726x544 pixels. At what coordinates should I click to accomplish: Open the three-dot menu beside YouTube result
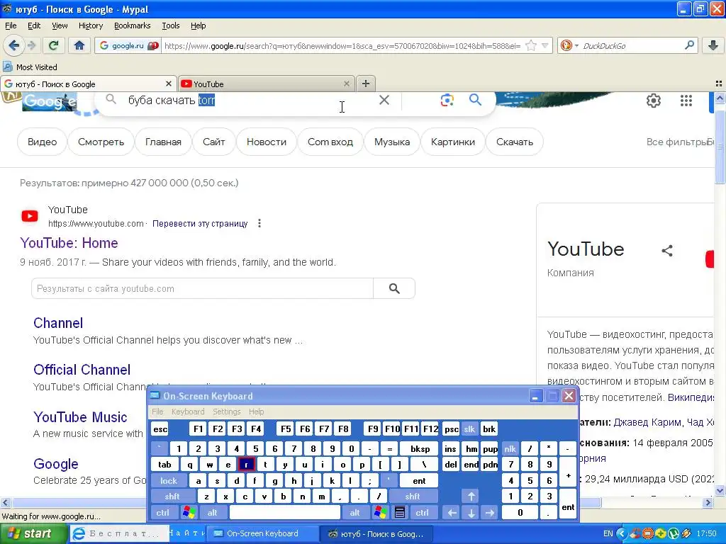(259, 223)
